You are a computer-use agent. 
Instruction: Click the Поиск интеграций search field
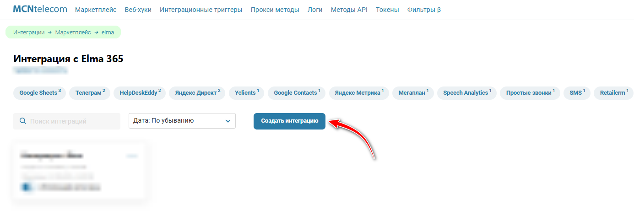point(67,121)
